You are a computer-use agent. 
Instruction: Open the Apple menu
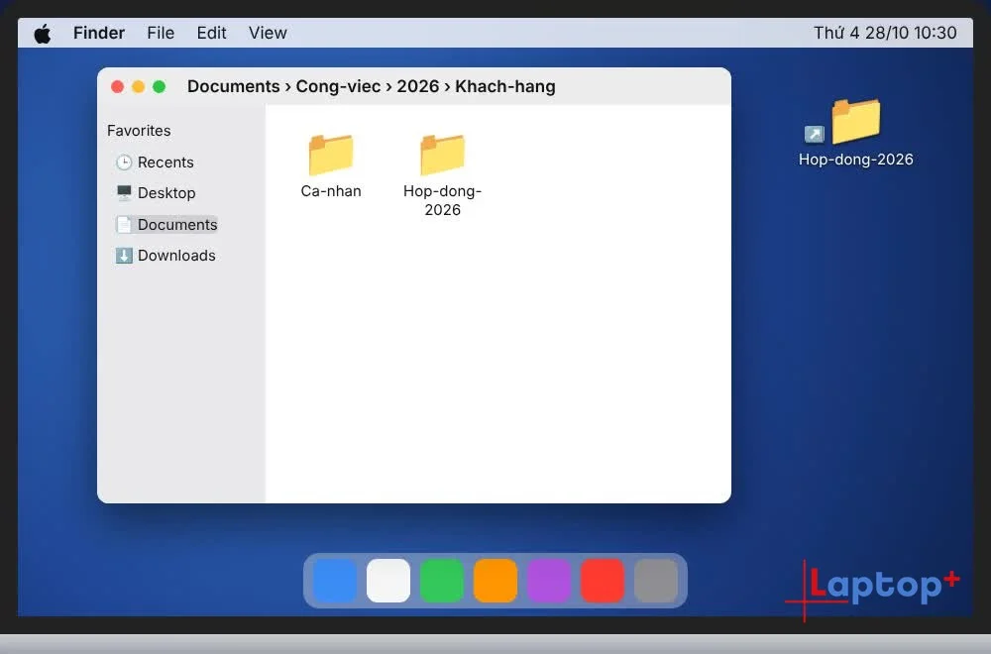pyautogui.click(x=43, y=34)
